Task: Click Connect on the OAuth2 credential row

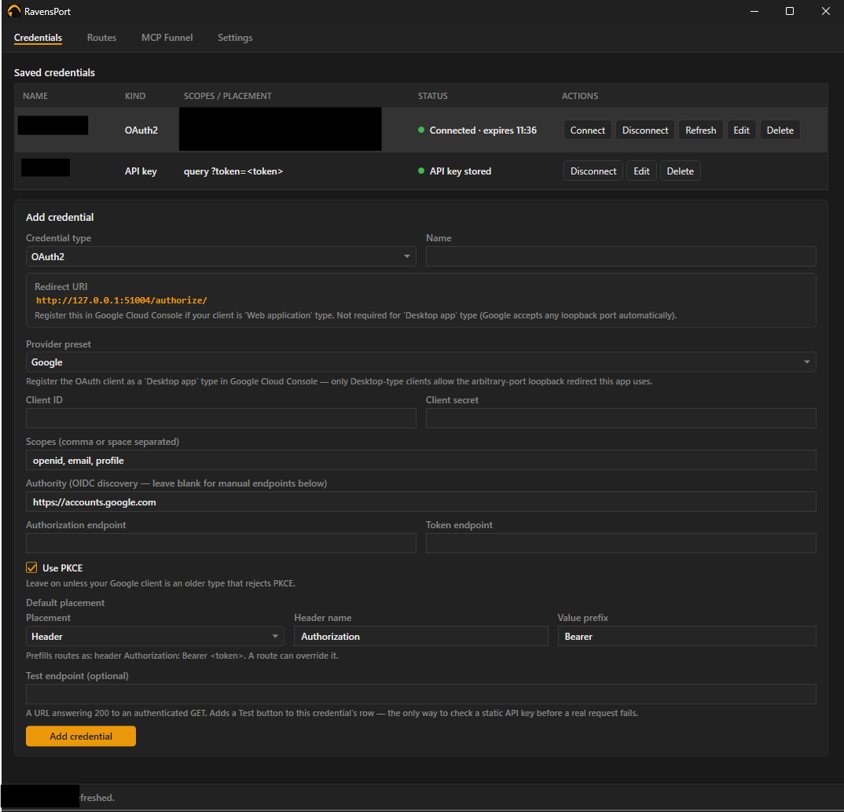Action: [x=587, y=130]
